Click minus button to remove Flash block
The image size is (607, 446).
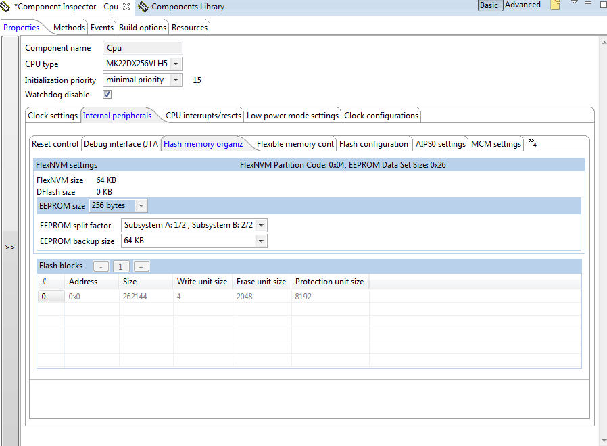coord(101,266)
